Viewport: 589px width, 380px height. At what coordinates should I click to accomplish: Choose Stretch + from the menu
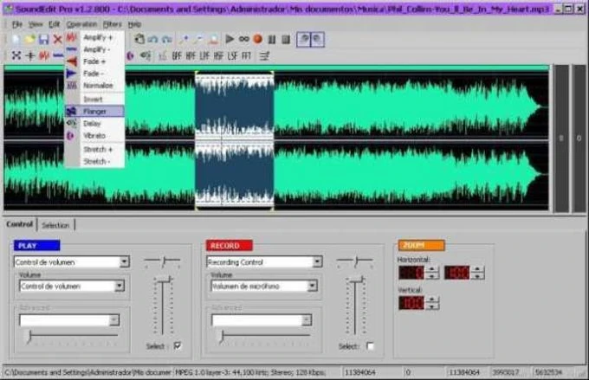coord(94,150)
